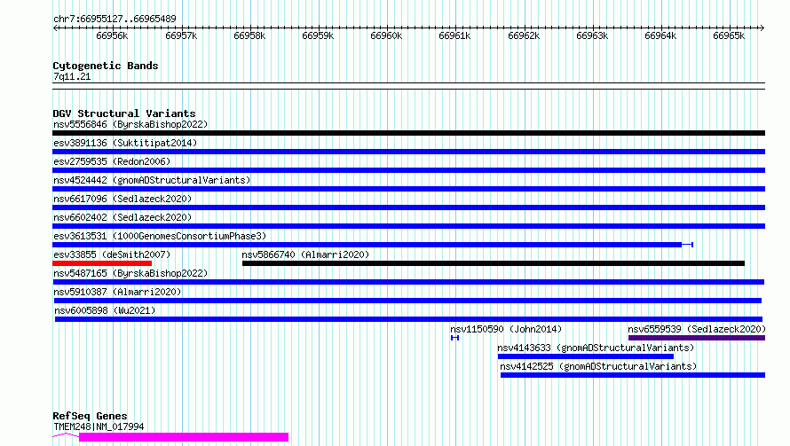Open variant esv3891136 (Suktitipat2014) label

[x=125, y=143]
